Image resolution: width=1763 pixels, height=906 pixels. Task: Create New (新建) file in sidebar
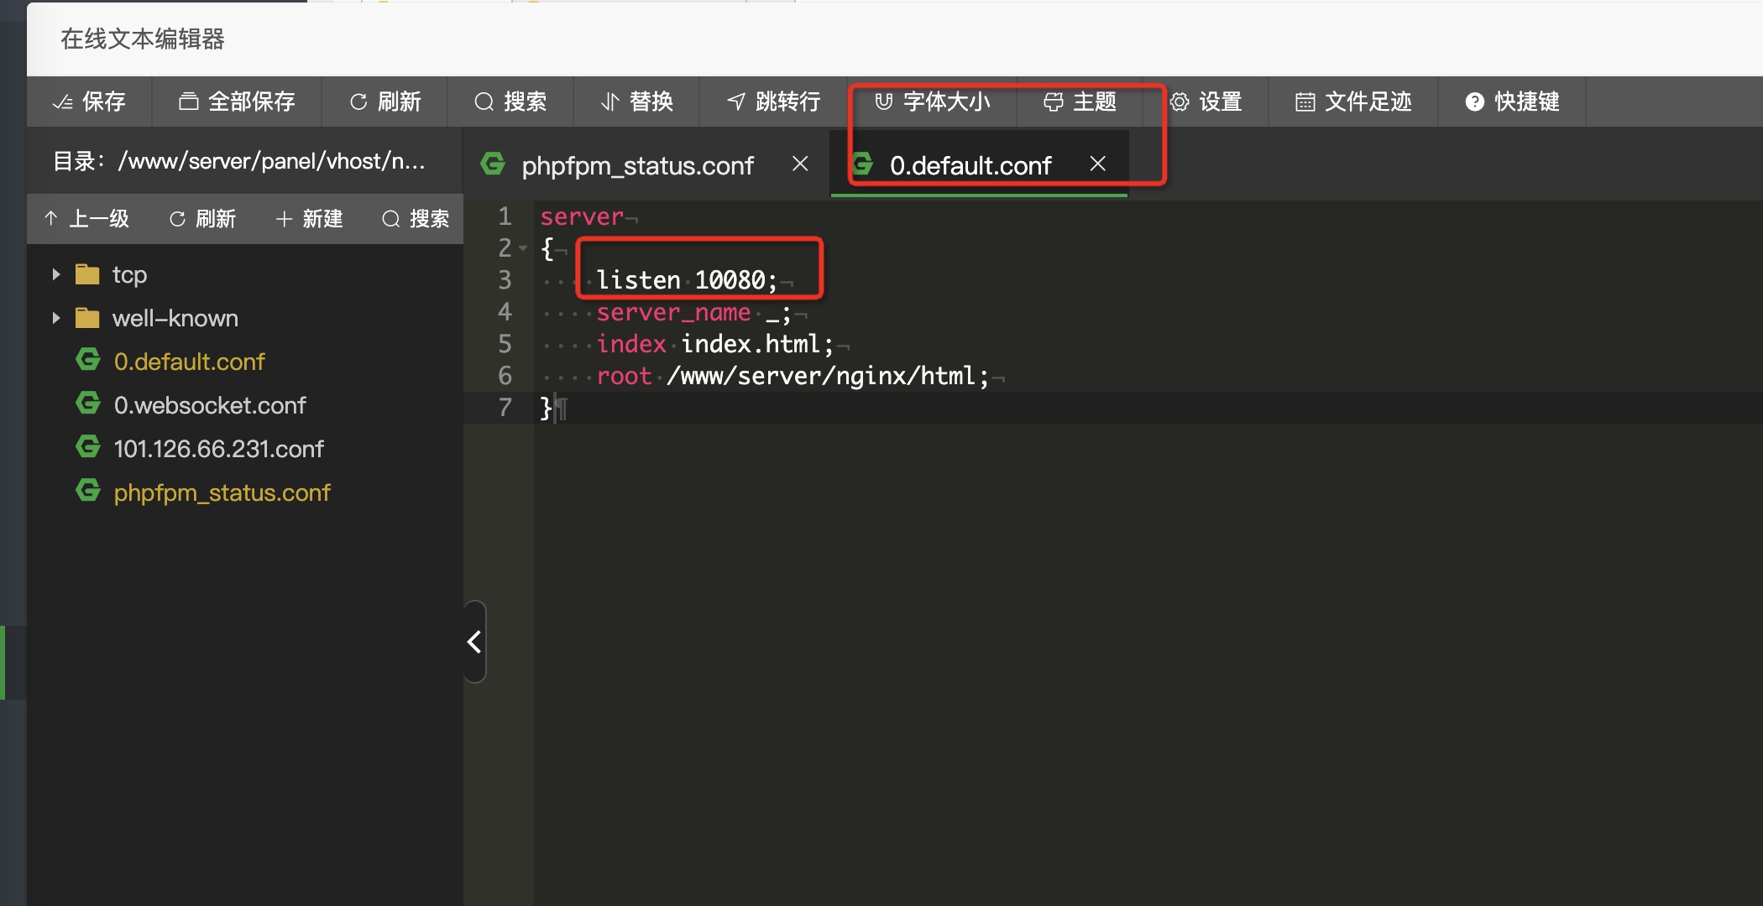coord(309,219)
